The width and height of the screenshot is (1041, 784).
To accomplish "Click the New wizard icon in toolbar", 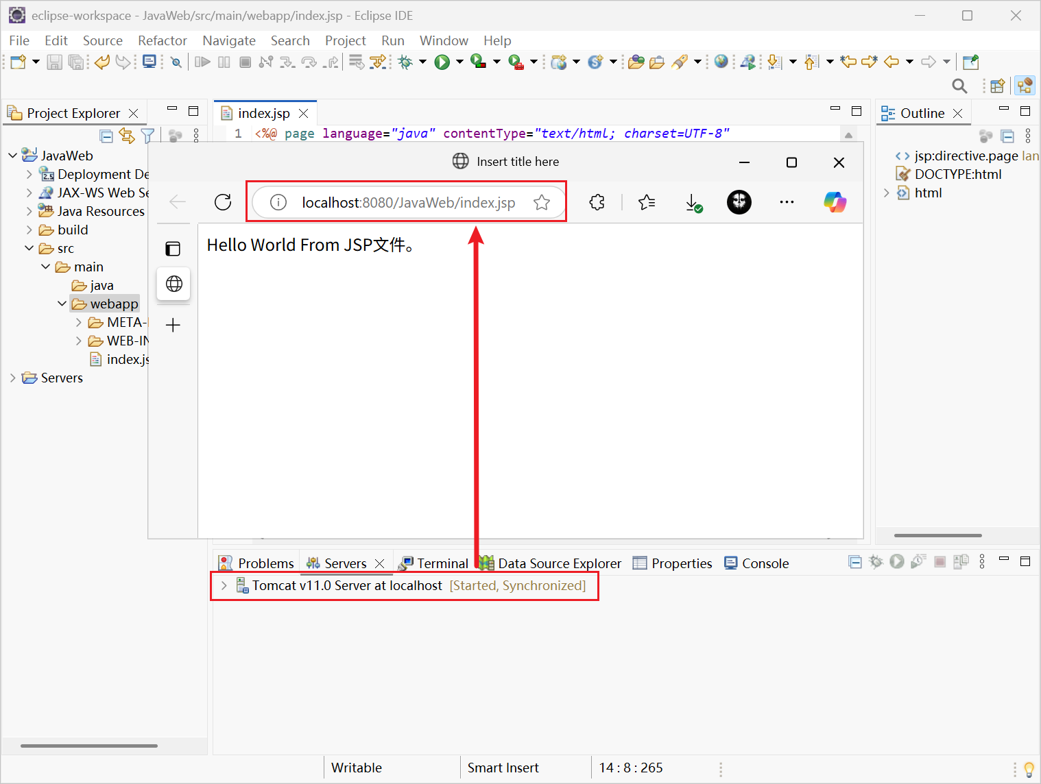I will pos(19,62).
